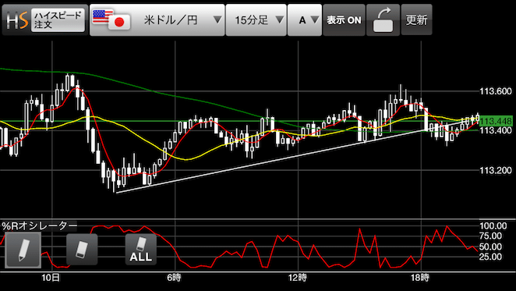Screen dimensions: 516x291
Task: Select the pencil draw tool
Action: (x=23, y=250)
